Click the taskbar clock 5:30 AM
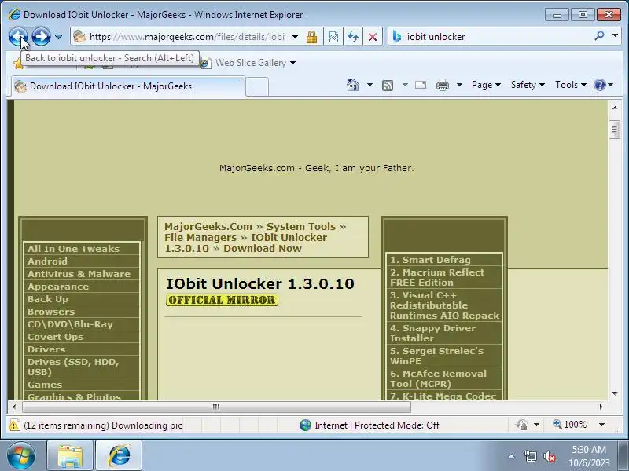Viewport: 629px width, 471px height. point(588,450)
